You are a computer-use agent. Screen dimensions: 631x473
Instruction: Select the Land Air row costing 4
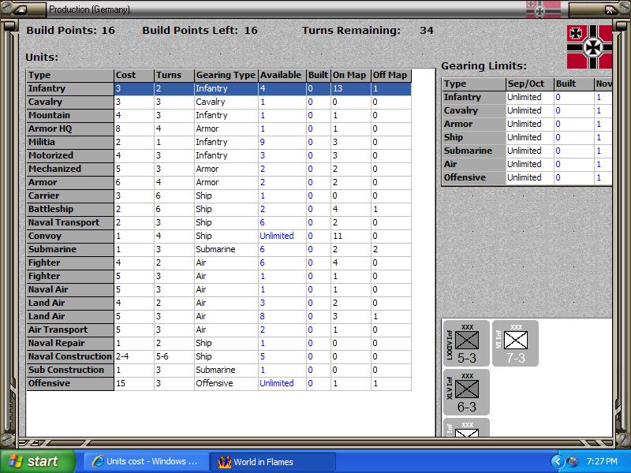pyautogui.click(x=219, y=303)
